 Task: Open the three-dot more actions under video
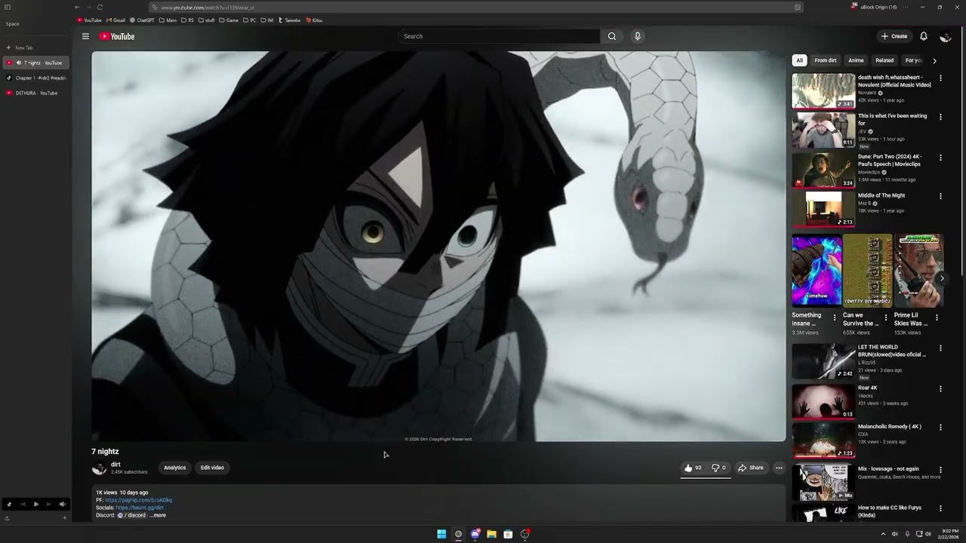click(779, 468)
